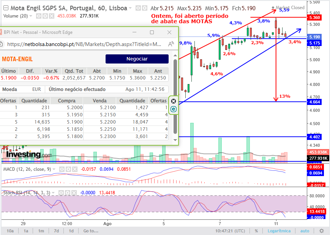Click the Último 5.1900 value
This screenshot has width=330, height=235.
coord(9,78)
